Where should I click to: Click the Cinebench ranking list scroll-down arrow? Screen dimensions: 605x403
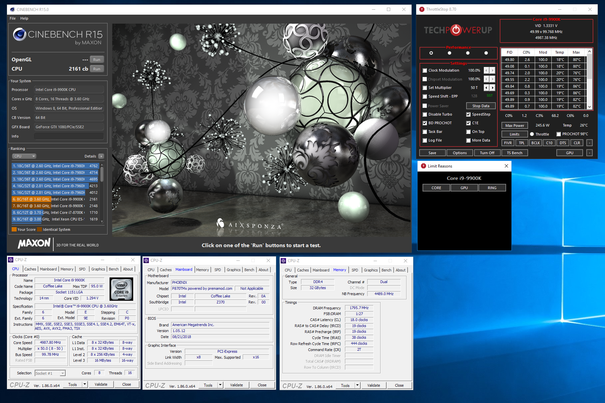102,221
